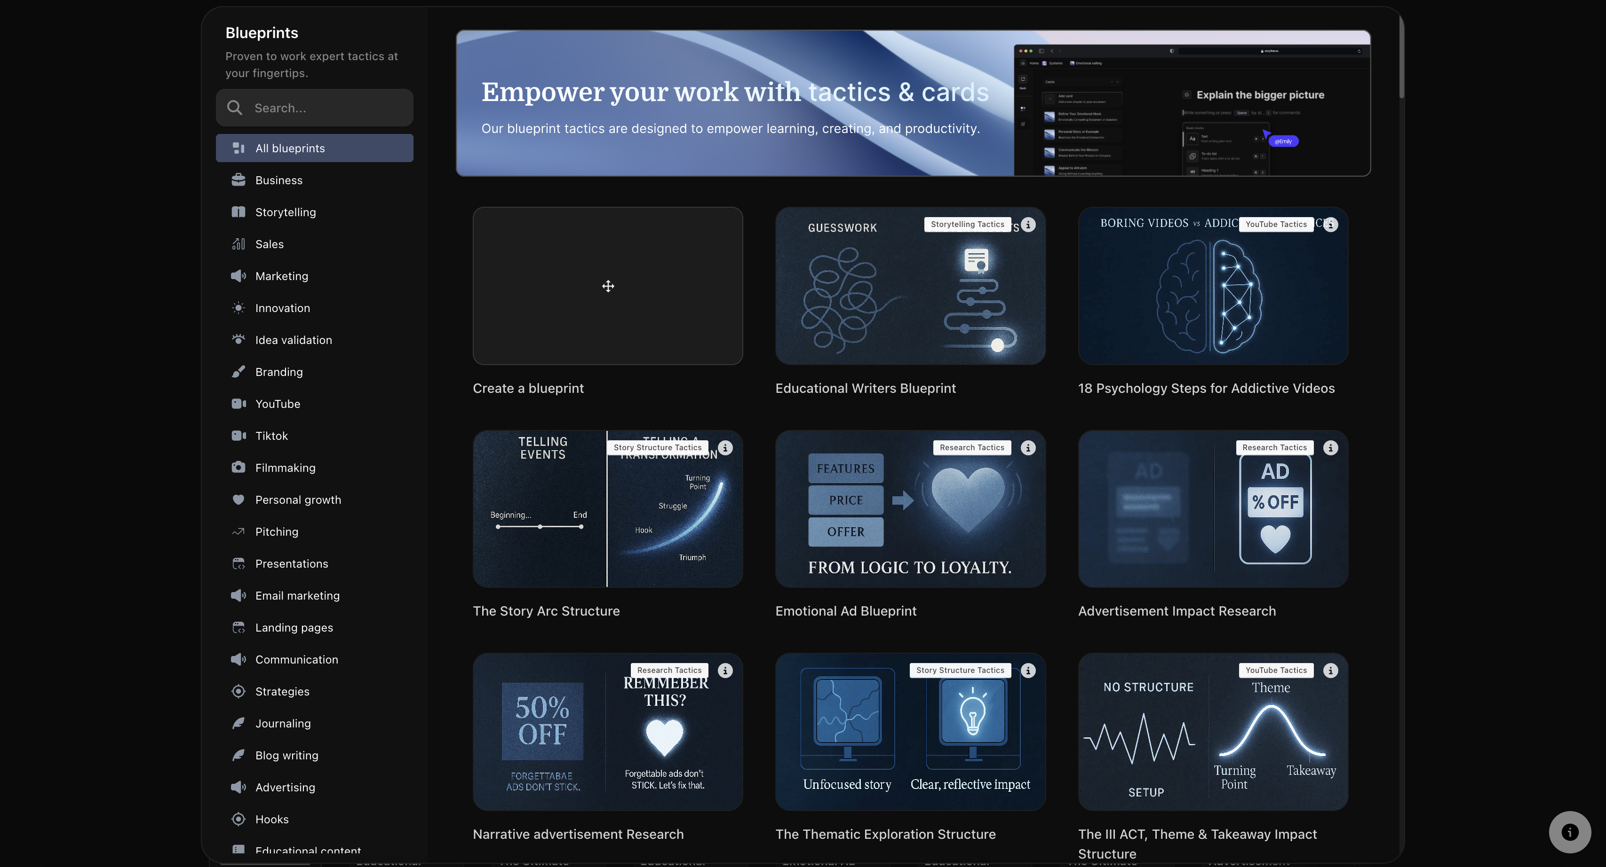This screenshot has height=867, width=1606.
Task: Select the Sales chart icon
Action: coord(239,243)
